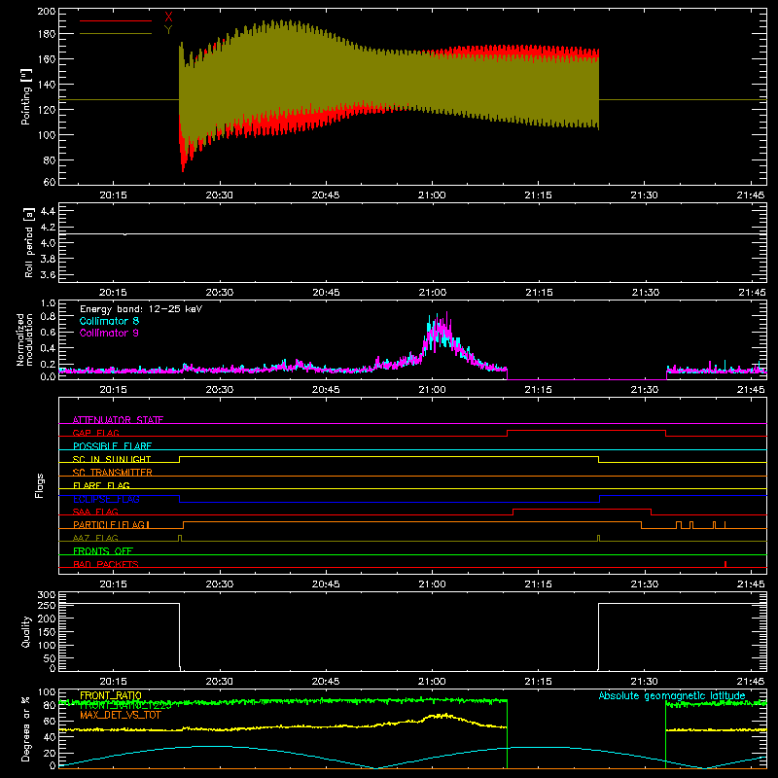Select the Quality axis title
Viewport: 778px width, 778px height.
coord(26,631)
